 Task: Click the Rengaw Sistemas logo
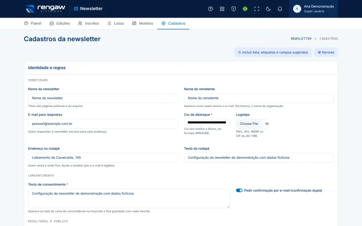coord(46,8)
